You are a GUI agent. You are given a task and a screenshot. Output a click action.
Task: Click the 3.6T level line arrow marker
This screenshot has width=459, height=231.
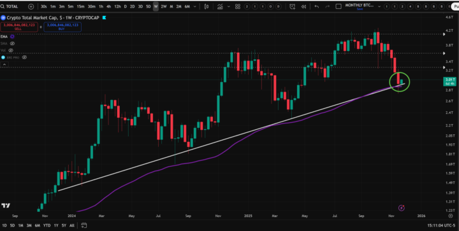point(445,53)
